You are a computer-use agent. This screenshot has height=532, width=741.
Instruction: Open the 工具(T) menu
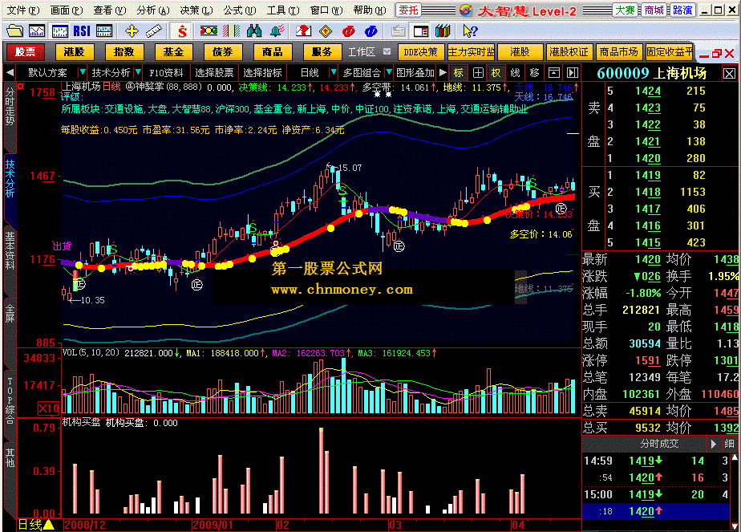click(283, 10)
